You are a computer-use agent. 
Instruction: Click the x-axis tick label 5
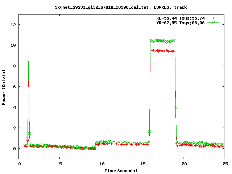click(x=61, y=164)
